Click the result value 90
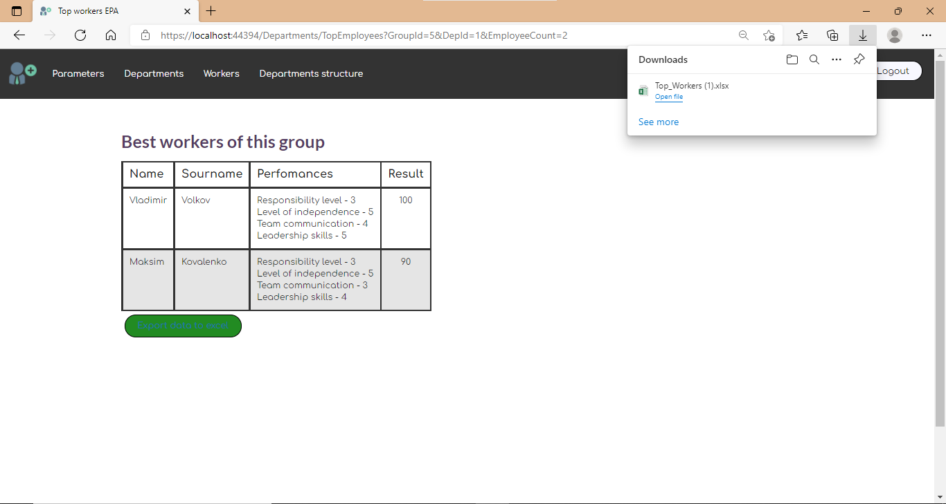This screenshot has height=504, width=946. pos(406,261)
